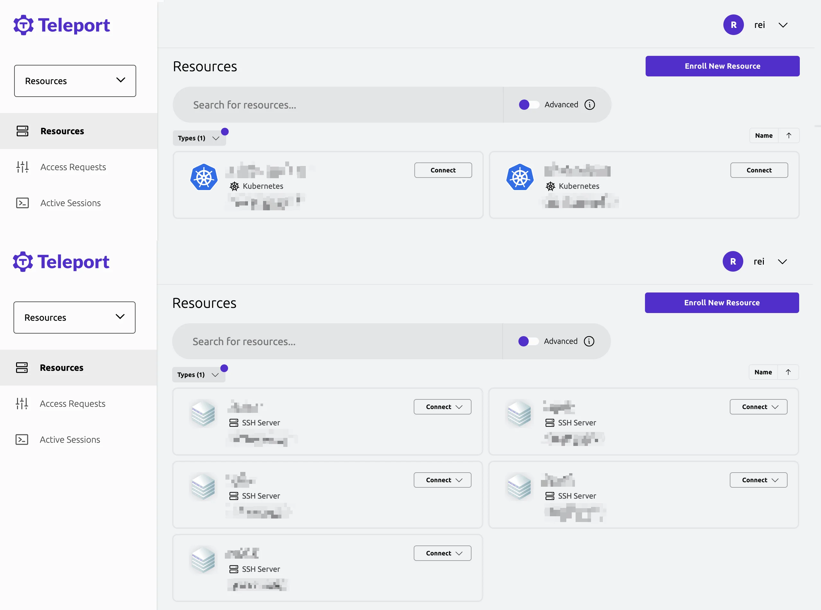
Task: Go to Active Sessions in the lower sidebar
Action: (x=70, y=440)
